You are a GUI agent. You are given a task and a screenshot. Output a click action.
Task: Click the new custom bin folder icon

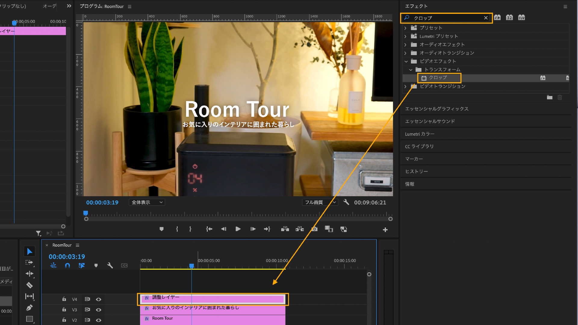click(549, 97)
